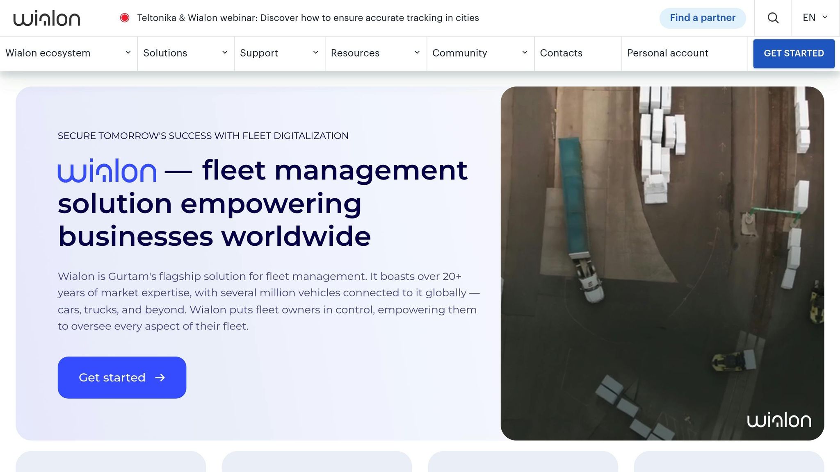Expand the Solutions menu chevron
Viewport: 840px width, 472px height.
click(x=225, y=52)
